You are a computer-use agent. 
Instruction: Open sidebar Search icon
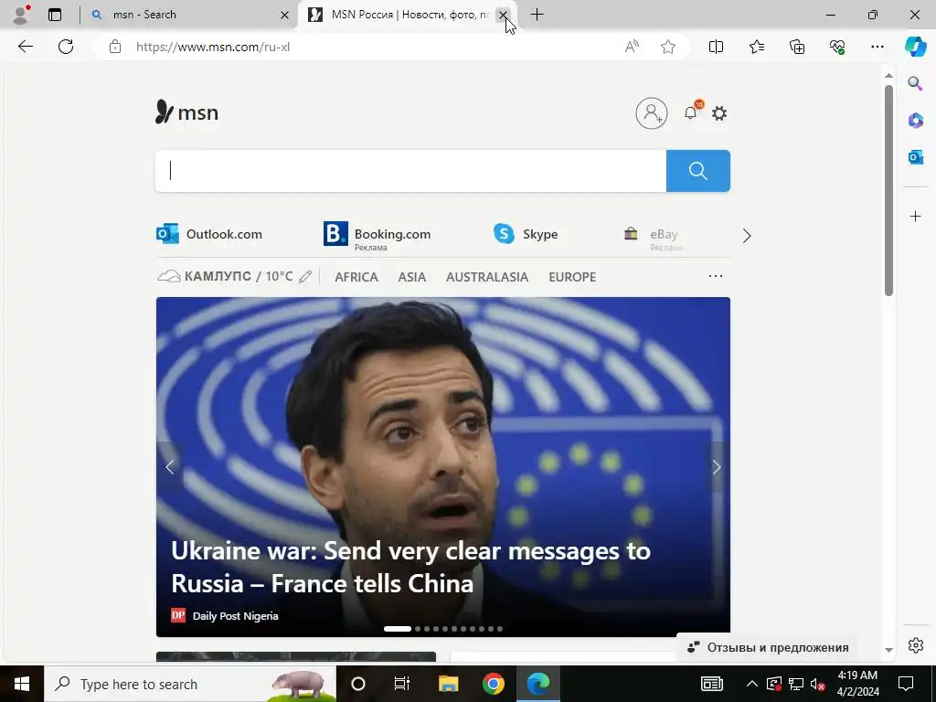coord(915,83)
